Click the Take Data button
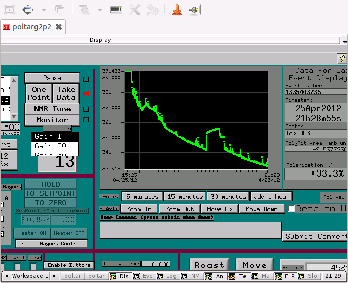 coord(66,93)
